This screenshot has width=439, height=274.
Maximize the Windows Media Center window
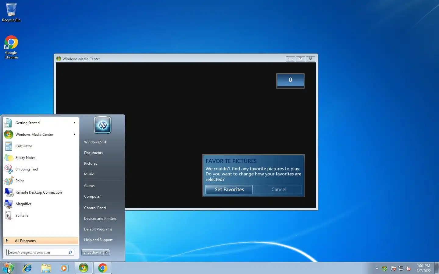(300, 59)
